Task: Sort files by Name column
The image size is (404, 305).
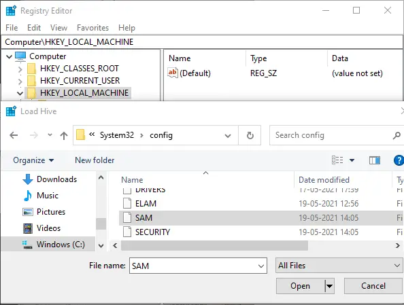Action: click(x=132, y=180)
